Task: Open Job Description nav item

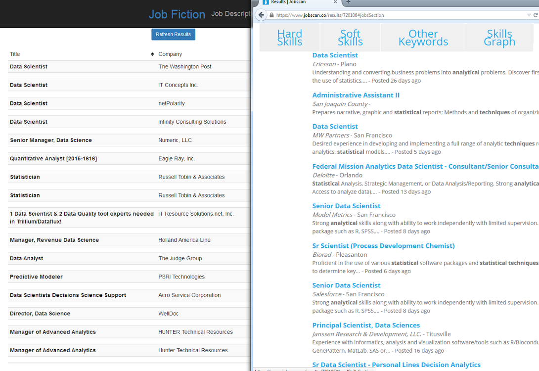Action: [230, 14]
